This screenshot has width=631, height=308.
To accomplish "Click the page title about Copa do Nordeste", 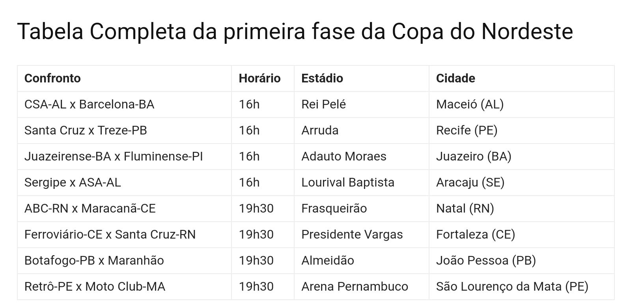I will 295,31.
